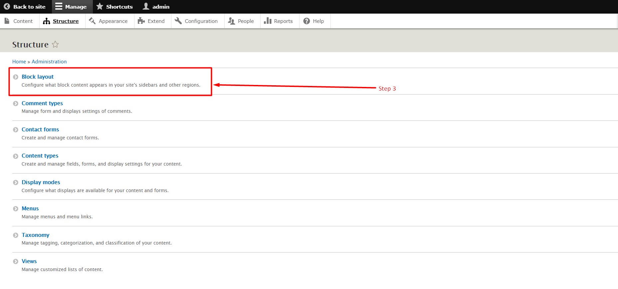Add Structure page to shortcuts via star
Viewport: 618px width, 289px height.
(55, 44)
